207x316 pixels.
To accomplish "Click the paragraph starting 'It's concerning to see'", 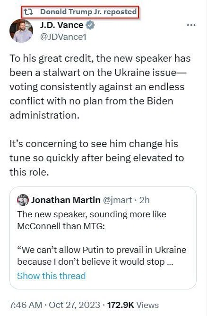I will [x=96, y=158].
